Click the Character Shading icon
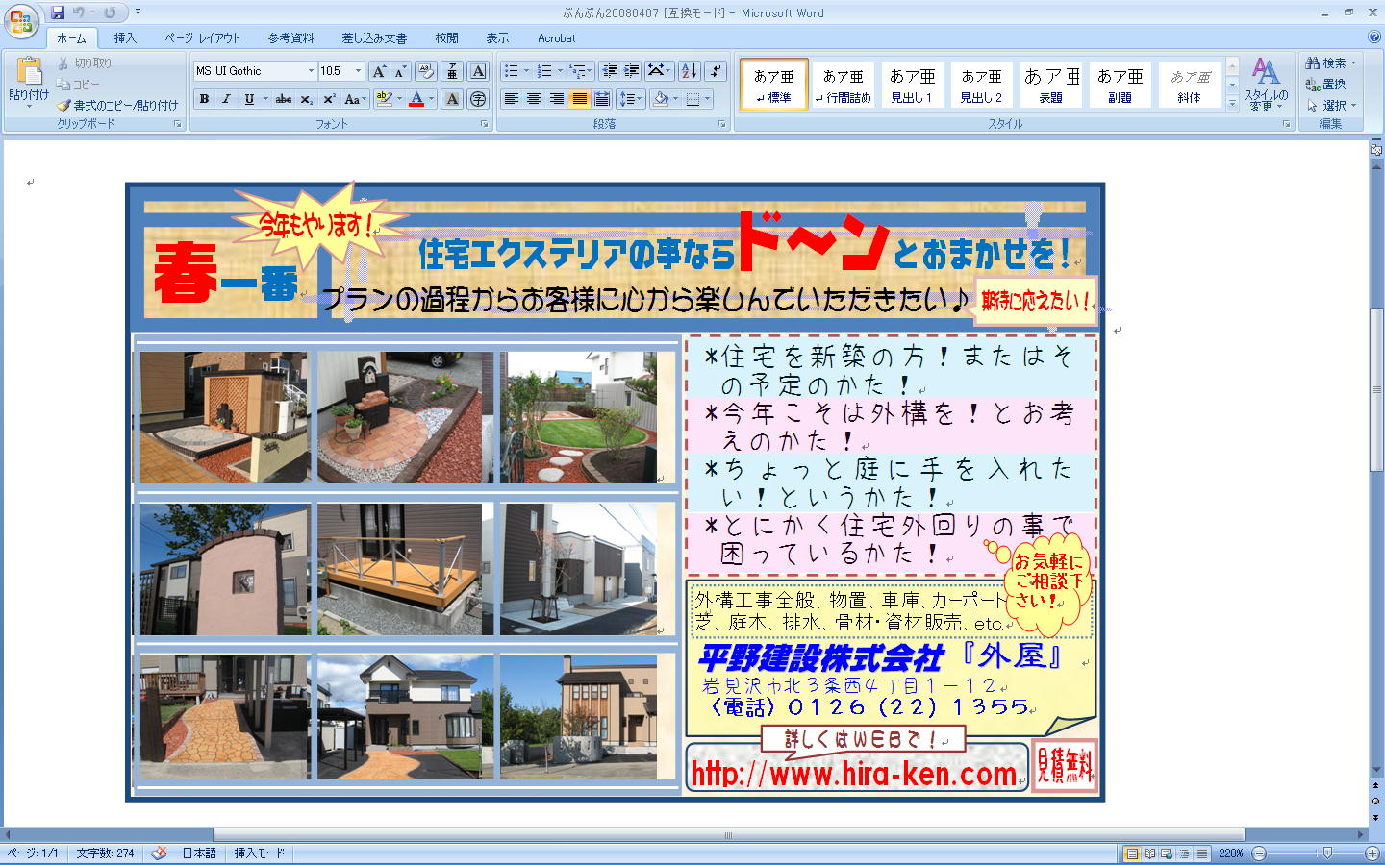 coord(452,99)
